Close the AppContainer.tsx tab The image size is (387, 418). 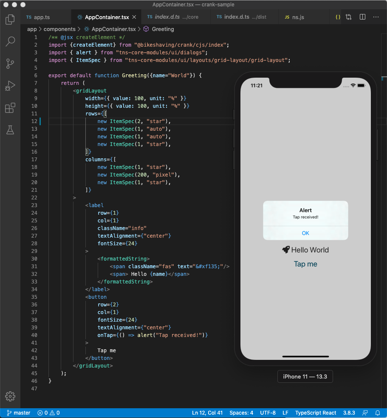tap(134, 17)
